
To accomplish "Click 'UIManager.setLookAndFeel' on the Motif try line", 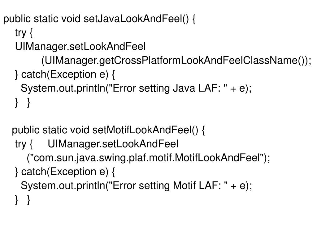I will tap(113, 144).
